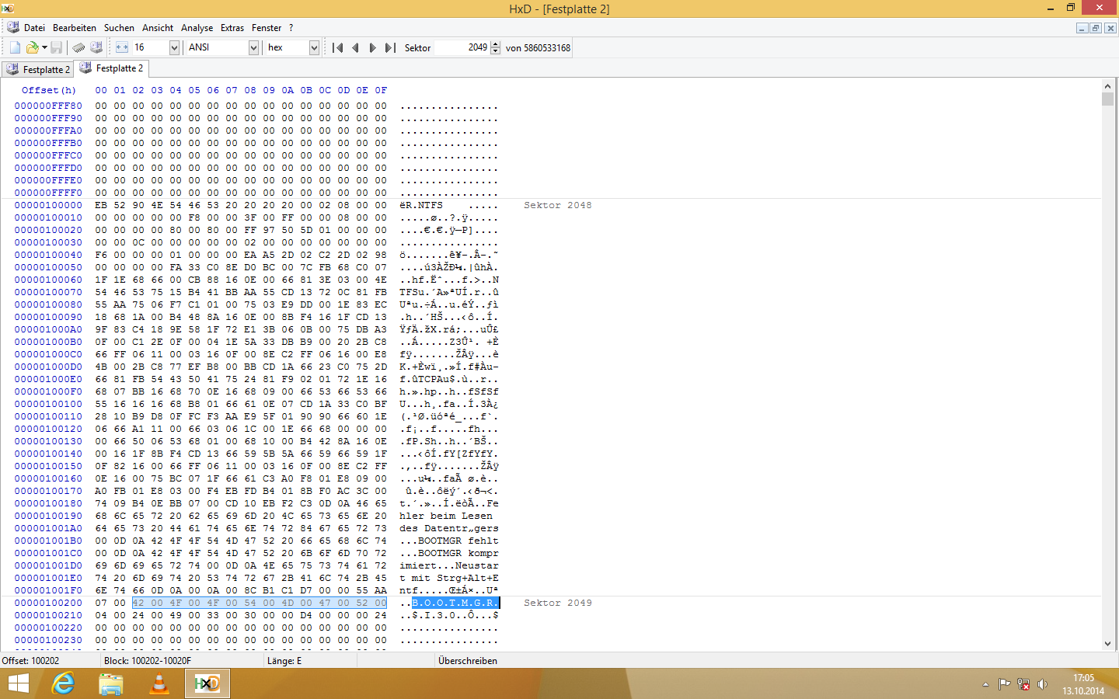Image resolution: width=1119 pixels, height=699 pixels.
Task: Click the 'ëR.NTFS' decoded text
Action: pyautogui.click(x=421, y=205)
